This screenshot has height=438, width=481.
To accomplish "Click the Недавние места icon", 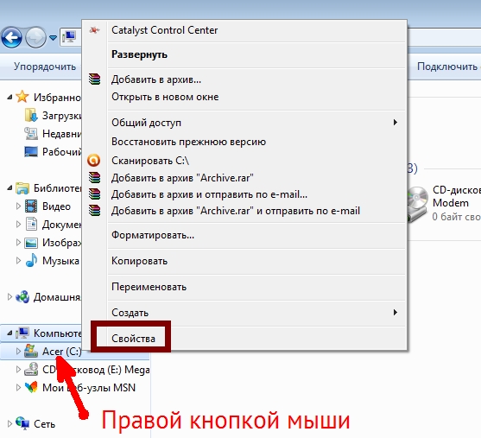I will pos(31,134).
